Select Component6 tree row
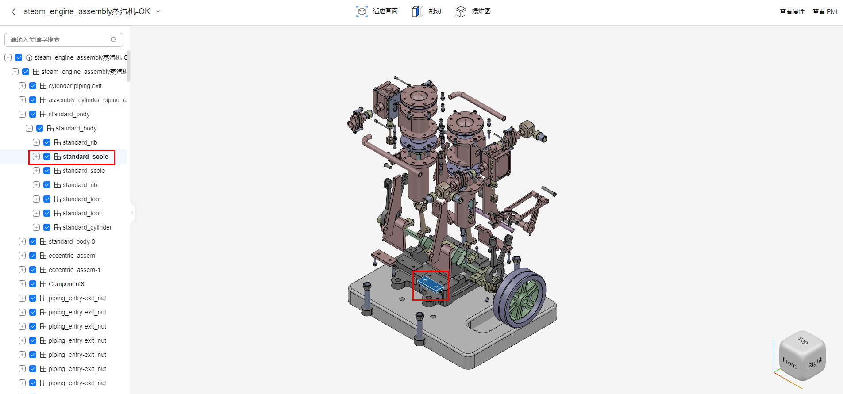This screenshot has width=843, height=394. coord(63,284)
